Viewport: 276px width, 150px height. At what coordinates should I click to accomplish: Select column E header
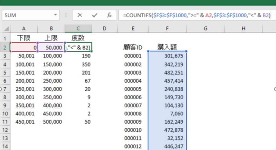(x=133, y=28)
